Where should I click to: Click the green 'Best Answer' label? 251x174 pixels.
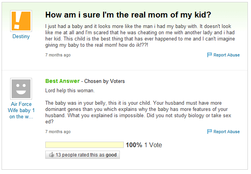pyautogui.click(x=62, y=81)
